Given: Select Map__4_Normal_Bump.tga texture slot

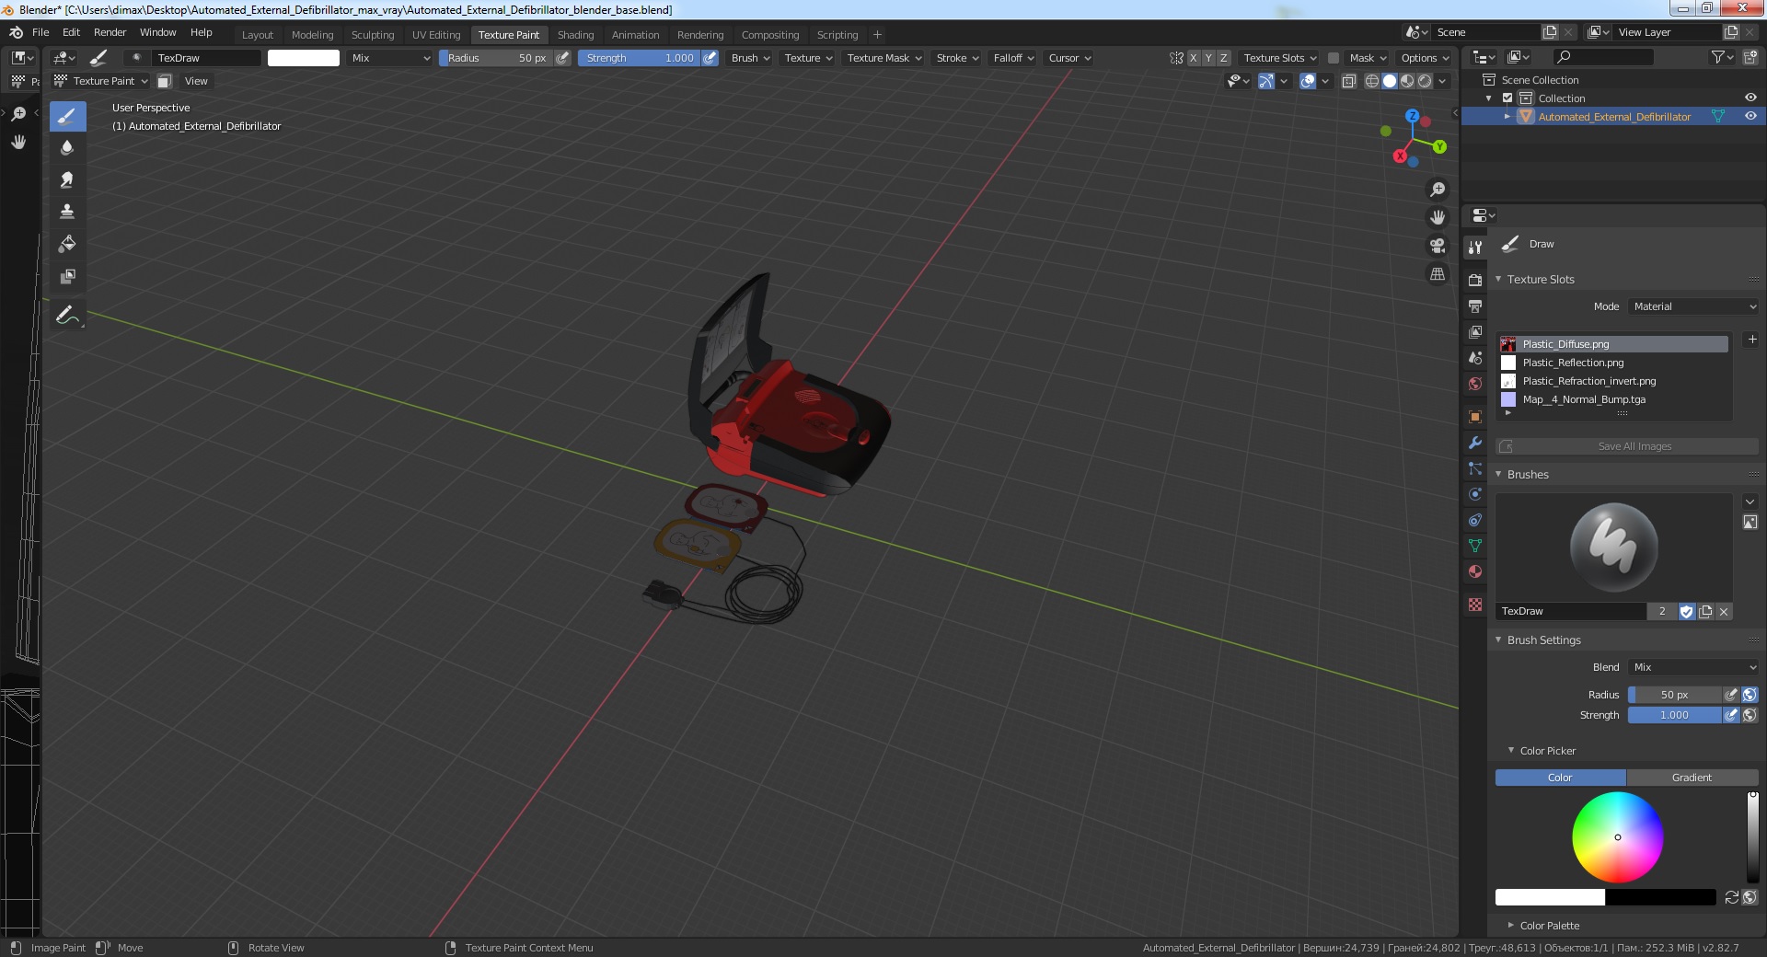Looking at the screenshot, I should click(x=1613, y=399).
